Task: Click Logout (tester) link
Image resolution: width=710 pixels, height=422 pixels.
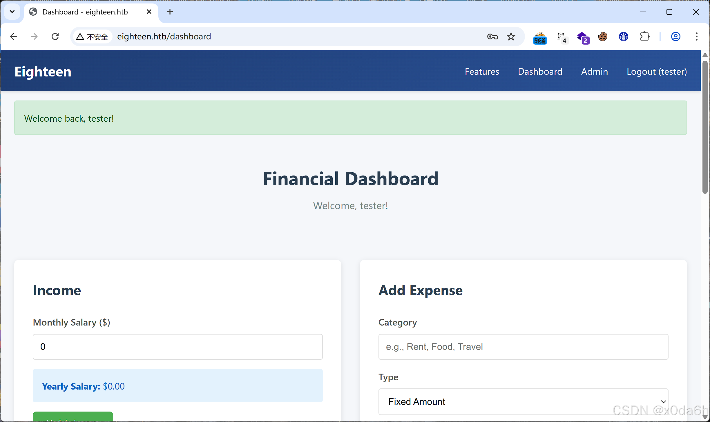Action: click(x=657, y=72)
